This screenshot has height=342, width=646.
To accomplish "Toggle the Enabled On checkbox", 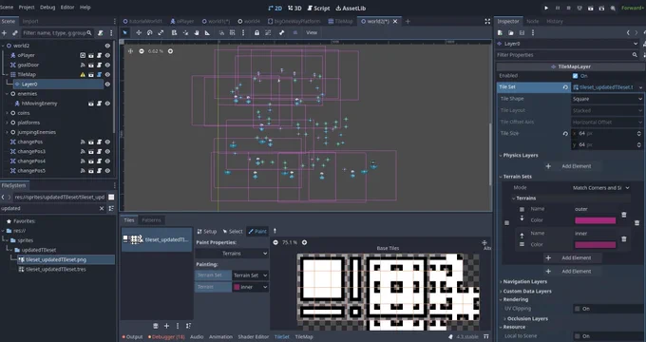I will coord(575,76).
